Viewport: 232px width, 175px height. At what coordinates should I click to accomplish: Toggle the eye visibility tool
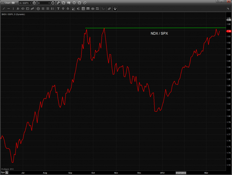(x=93, y=9)
